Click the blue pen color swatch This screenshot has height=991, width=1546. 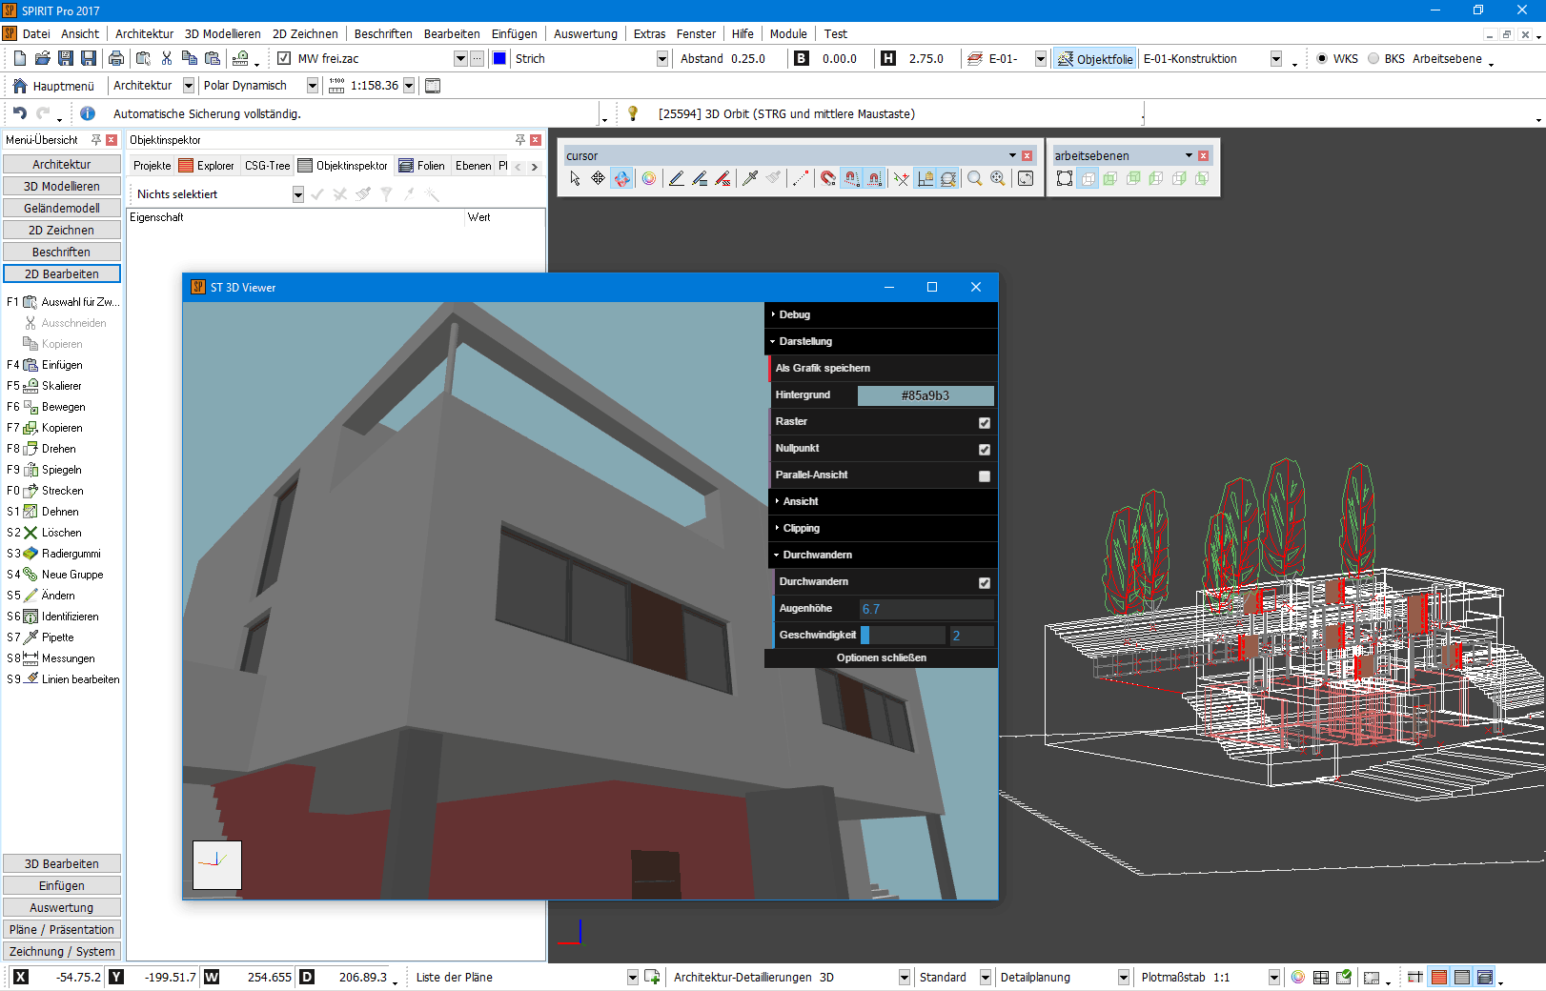(x=499, y=59)
